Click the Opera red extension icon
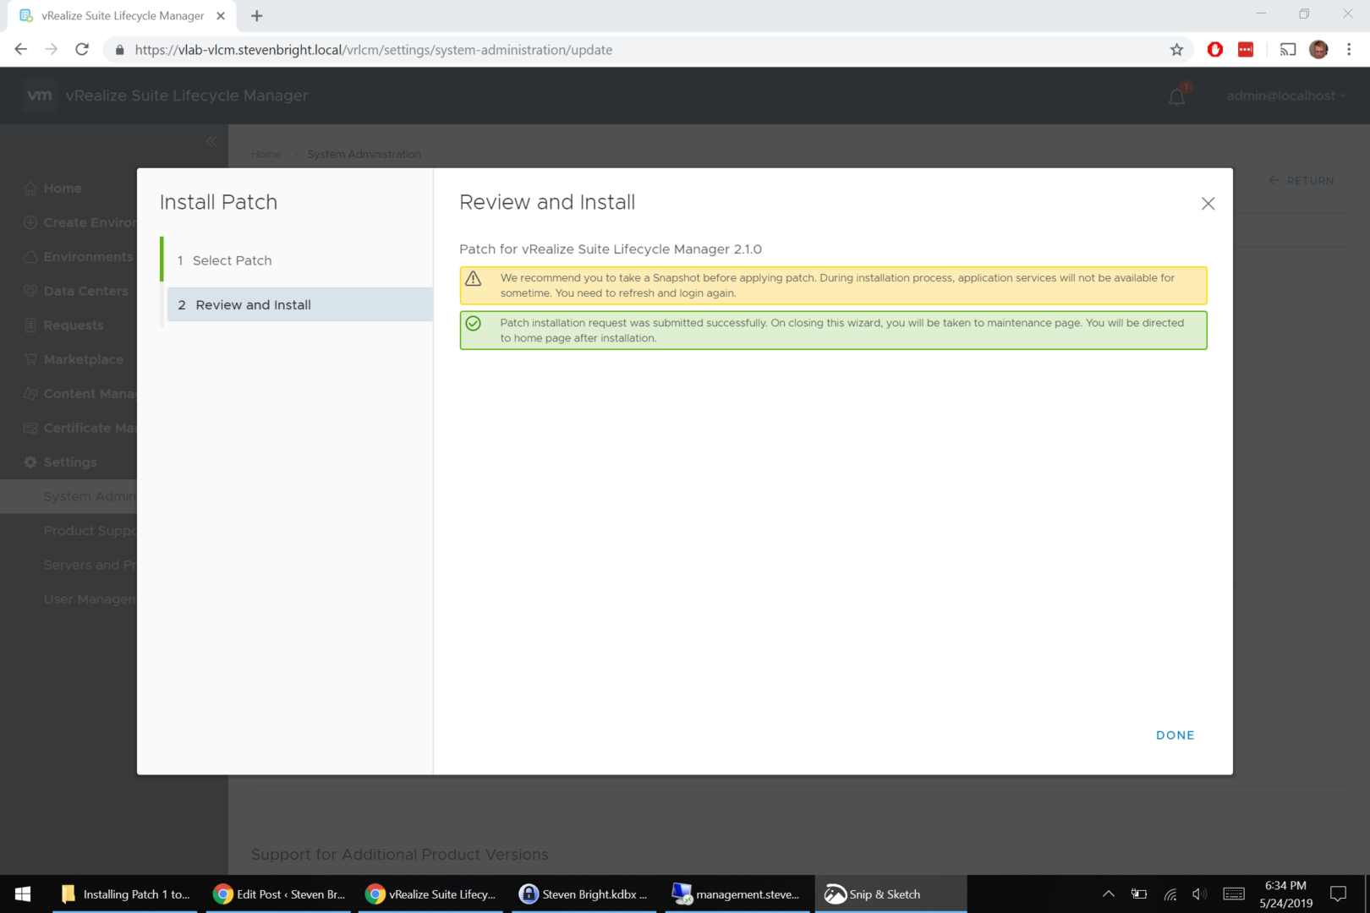This screenshot has width=1370, height=913. (1214, 50)
